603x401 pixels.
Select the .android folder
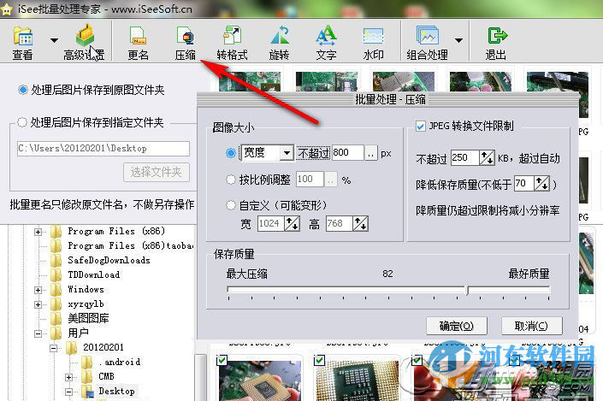(119, 362)
